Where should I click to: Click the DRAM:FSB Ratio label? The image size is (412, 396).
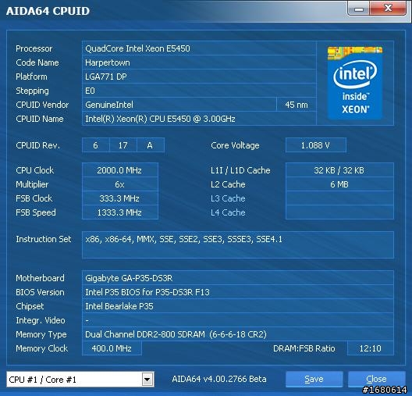click(304, 348)
